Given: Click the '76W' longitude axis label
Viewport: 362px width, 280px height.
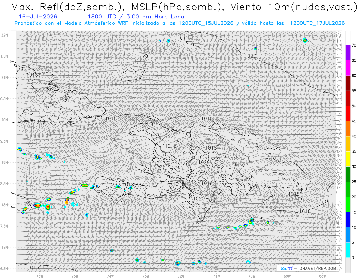Looking at the screenshot, I should click(x=40, y=276).
